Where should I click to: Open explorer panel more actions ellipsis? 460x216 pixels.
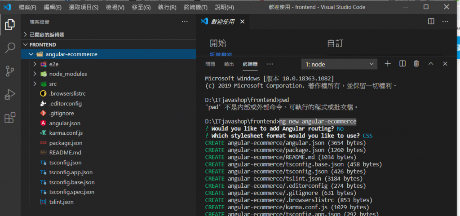[185, 22]
